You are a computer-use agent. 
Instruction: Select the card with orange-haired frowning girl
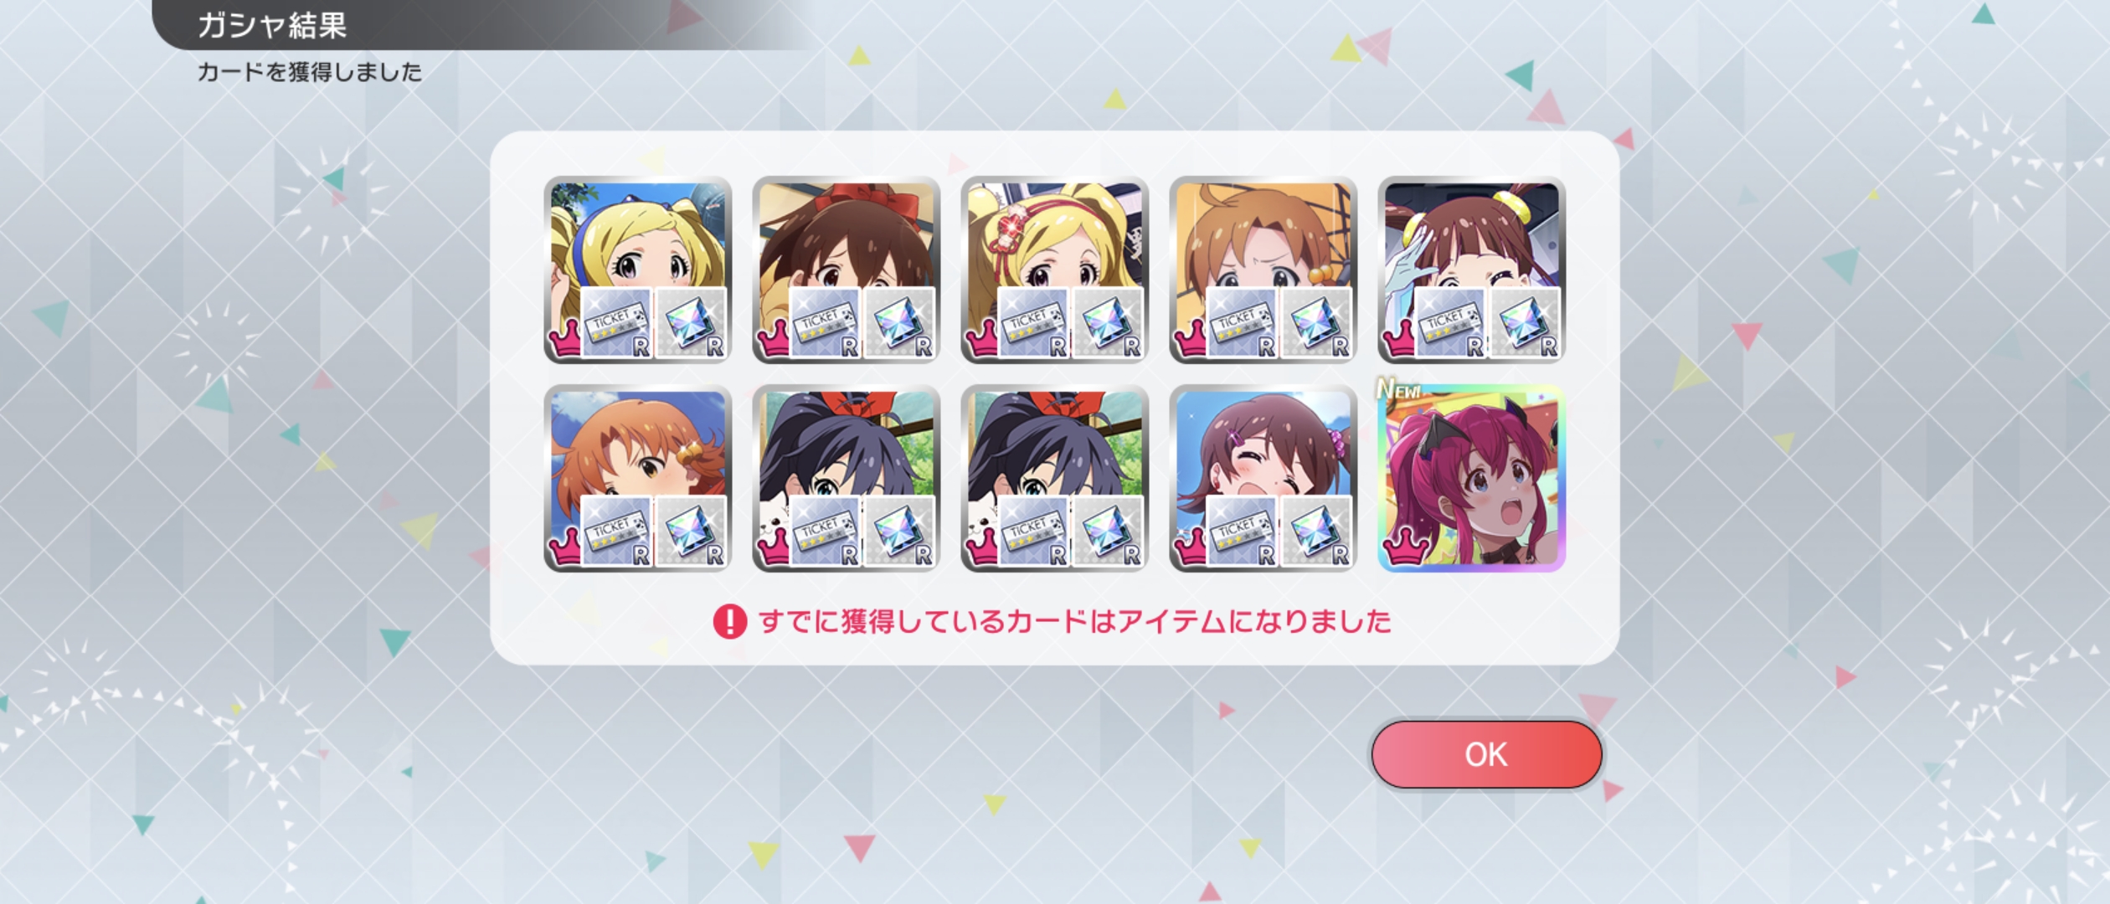tap(1263, 270)
